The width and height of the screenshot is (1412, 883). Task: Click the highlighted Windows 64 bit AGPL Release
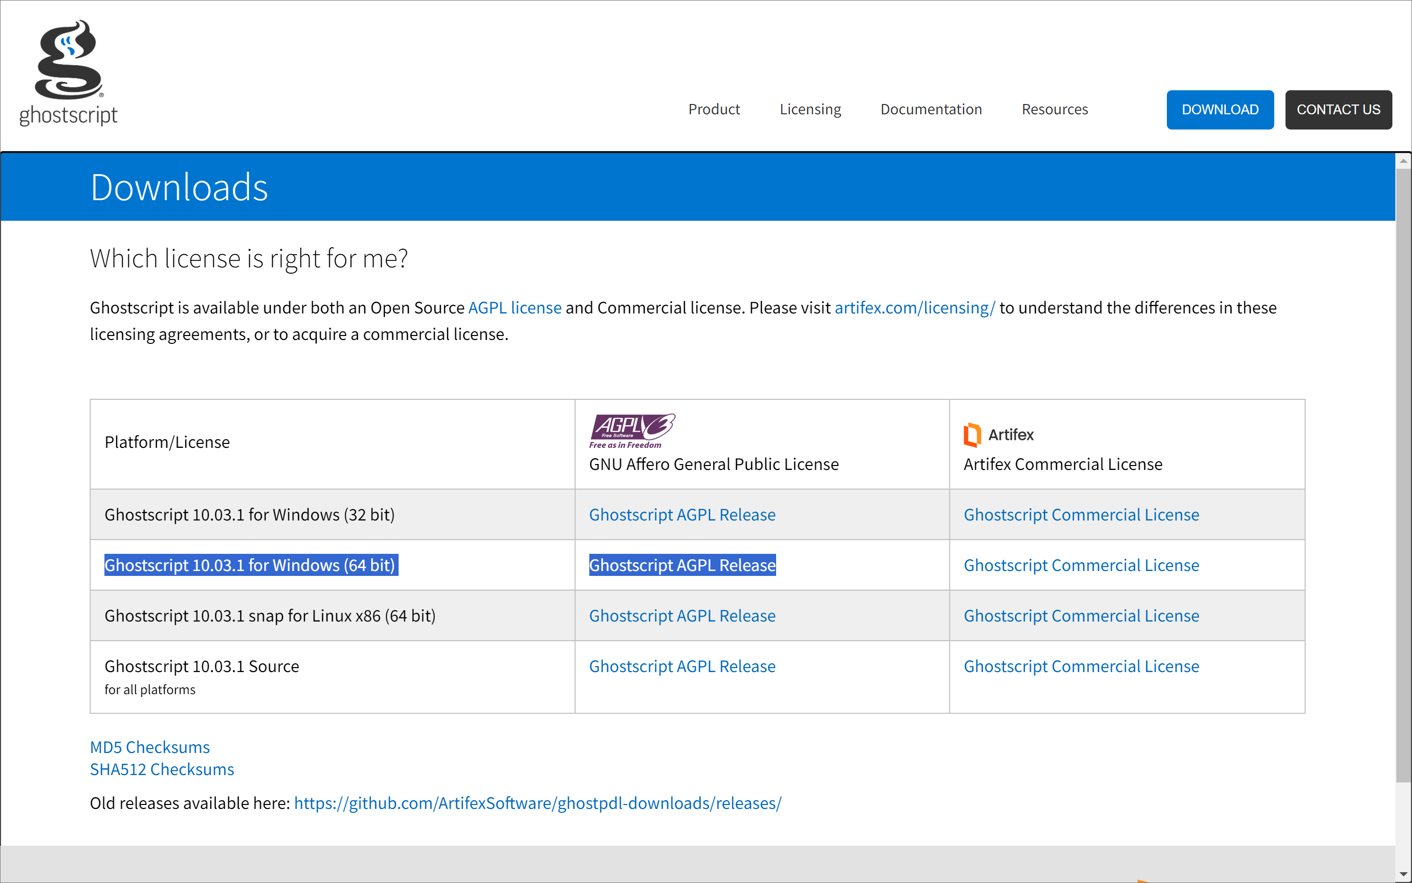tap(681, 565)
